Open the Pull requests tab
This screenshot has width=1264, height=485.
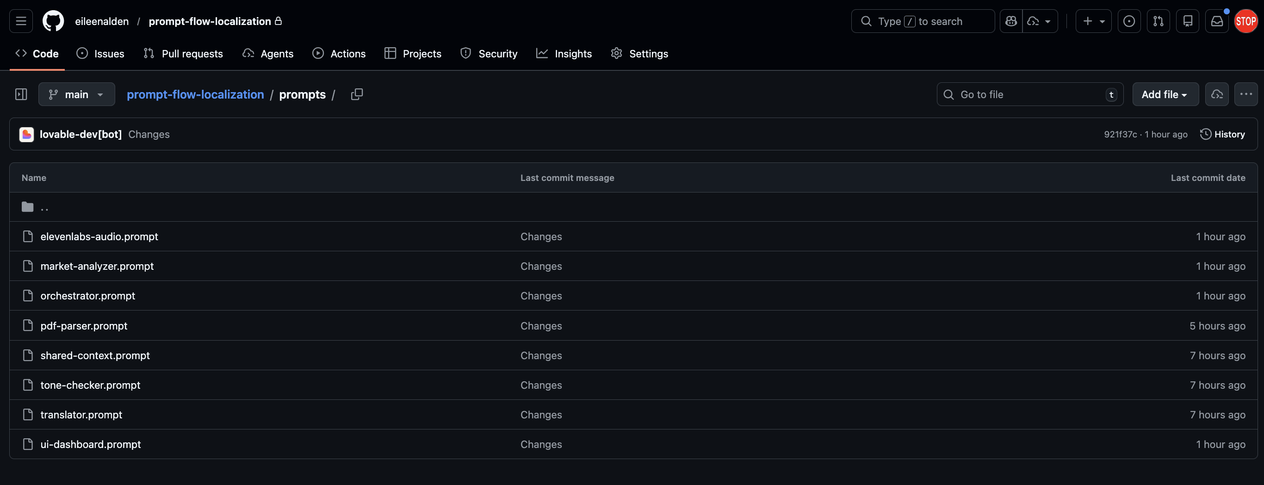click(183, 54)
